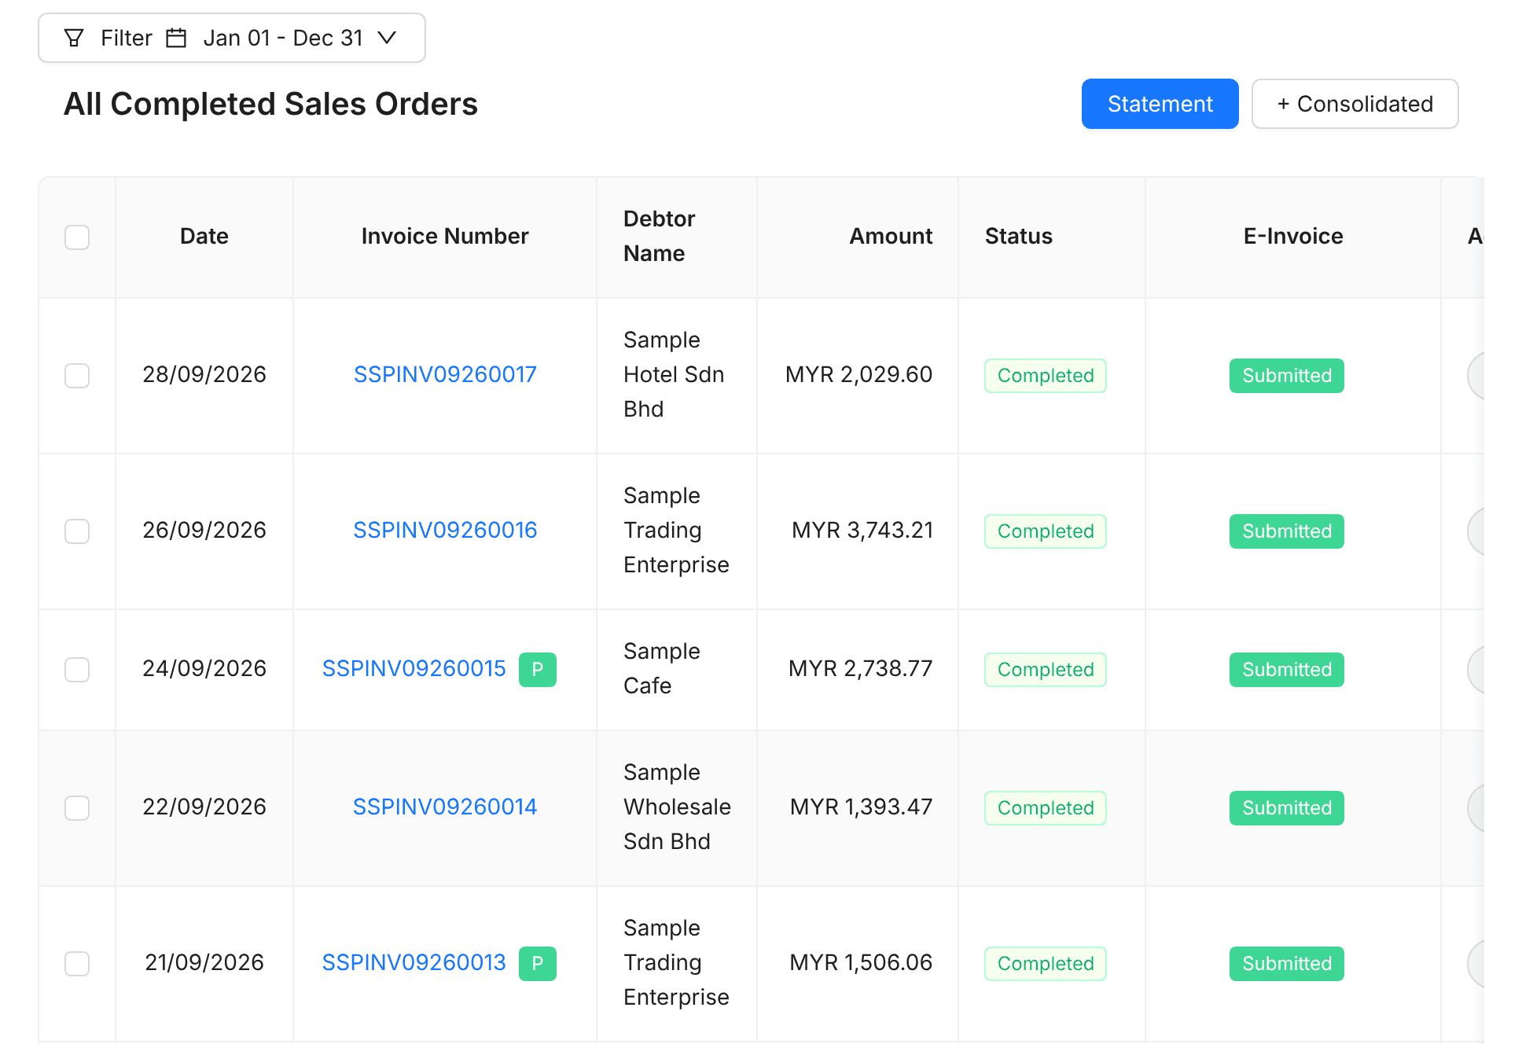
Task: Click the calendar icon in filter bar
Action: (x=177, y=38)
